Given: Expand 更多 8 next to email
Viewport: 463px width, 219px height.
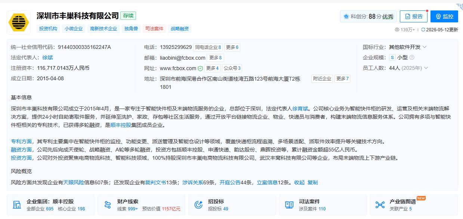Looking at the screenshot, I should (x=216, y=58).
